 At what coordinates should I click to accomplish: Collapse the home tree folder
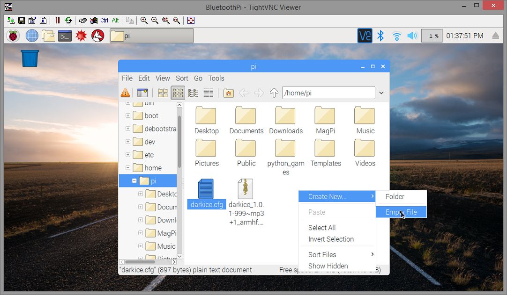pos(128,167)
